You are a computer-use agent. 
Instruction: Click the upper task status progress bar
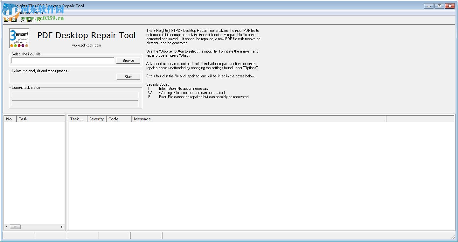coord(75,95)
